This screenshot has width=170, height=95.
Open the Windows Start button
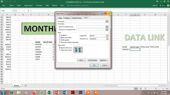[x=3, y=93]
